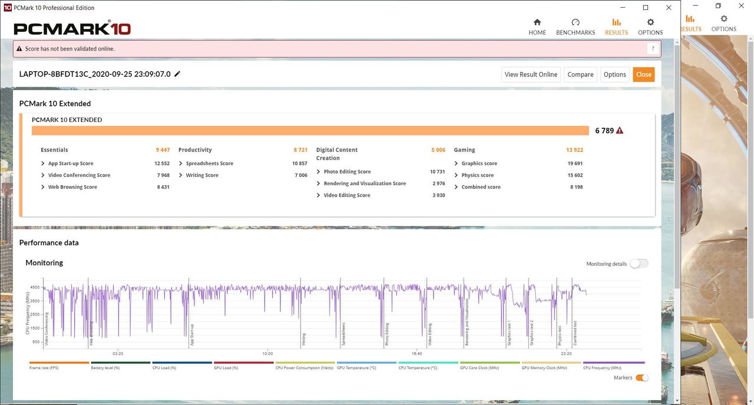Click the Physics test marker in the chart
Image resolution: width=754 pixels, height=405 pixels.
(560, 335)
